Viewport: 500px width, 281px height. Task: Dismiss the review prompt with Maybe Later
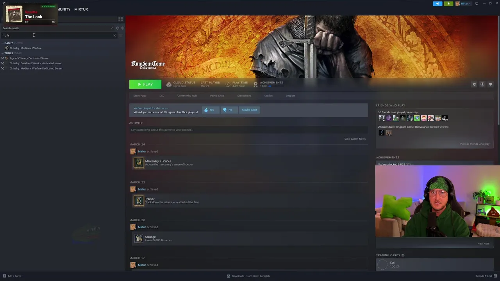pyautogui.click(x=249, y=110)
